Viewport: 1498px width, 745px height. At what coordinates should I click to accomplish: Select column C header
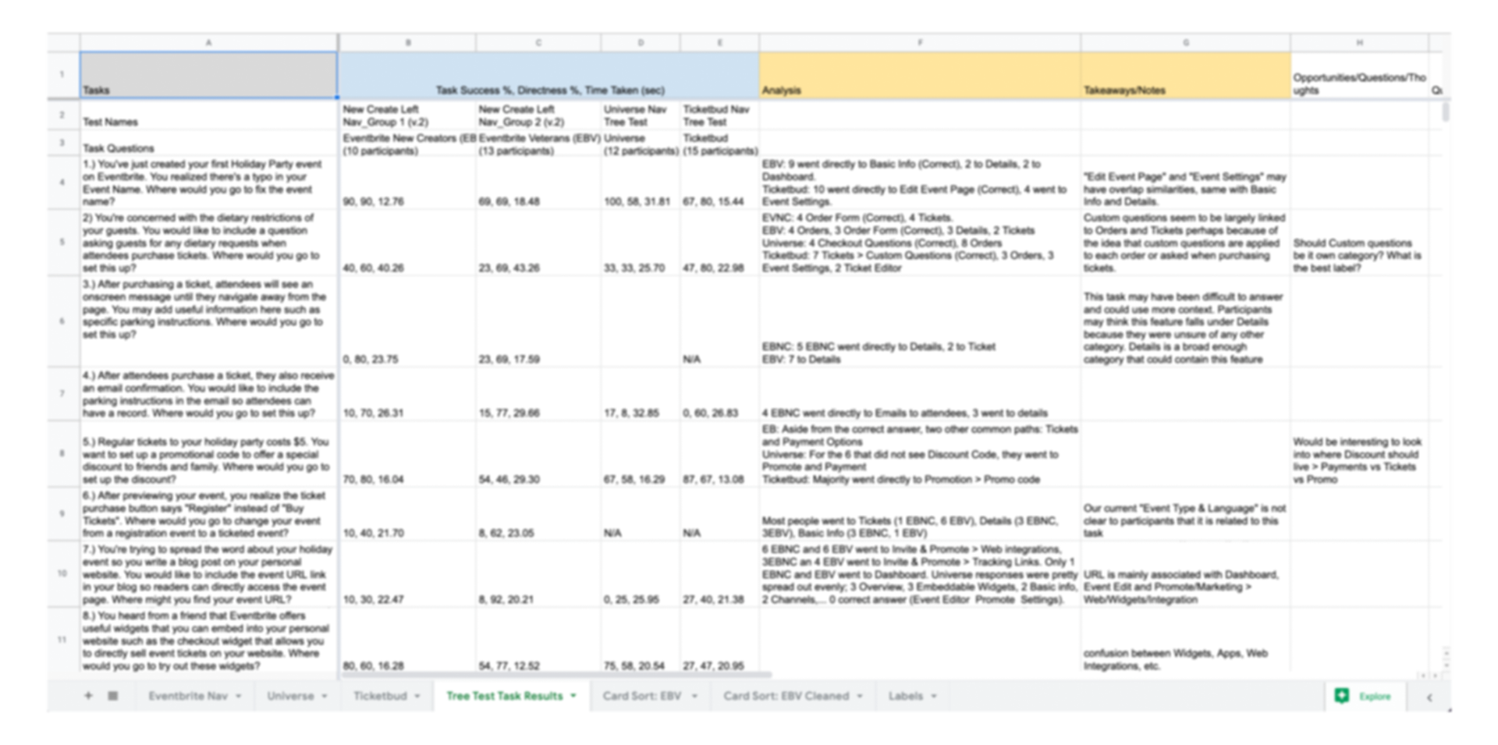coord(538,42)
